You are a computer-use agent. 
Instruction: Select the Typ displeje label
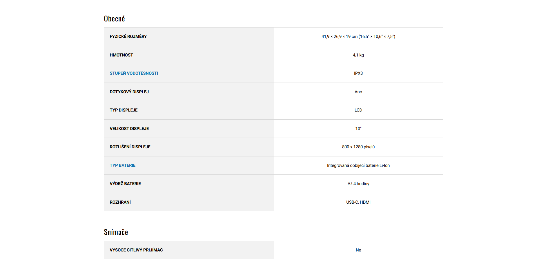click(124, 110)
